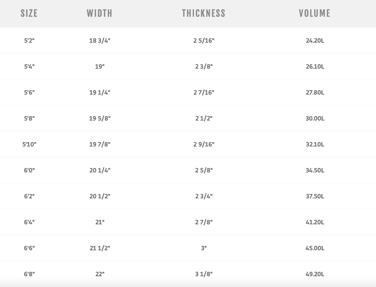Click the 19 5/8" width cell
376x287 pixels.
pos(100,118)
